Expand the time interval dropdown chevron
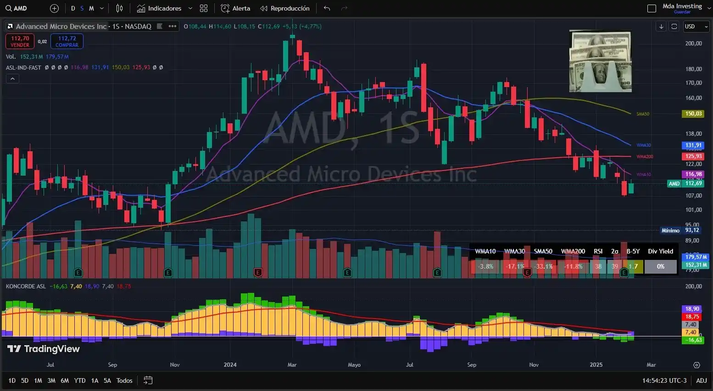Screen dimensions: 713x391 [102, 8]
